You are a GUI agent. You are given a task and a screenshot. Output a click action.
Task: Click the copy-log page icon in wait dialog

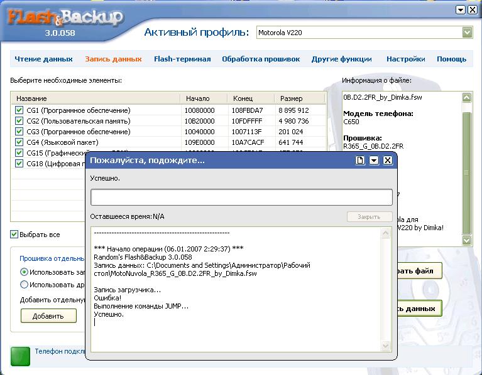pyautogui.click(x=359, y=161)
